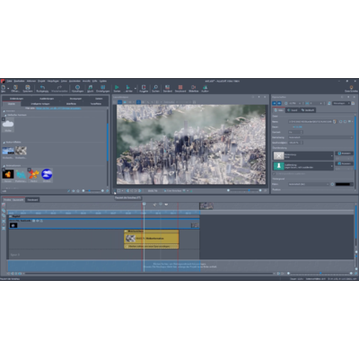359x359 pixels.
Task: Select the blue circle clouds object
Action: (x=47, y=175)
